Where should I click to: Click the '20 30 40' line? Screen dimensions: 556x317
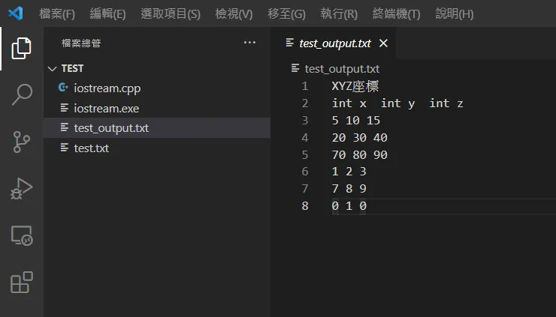(360, 137)
